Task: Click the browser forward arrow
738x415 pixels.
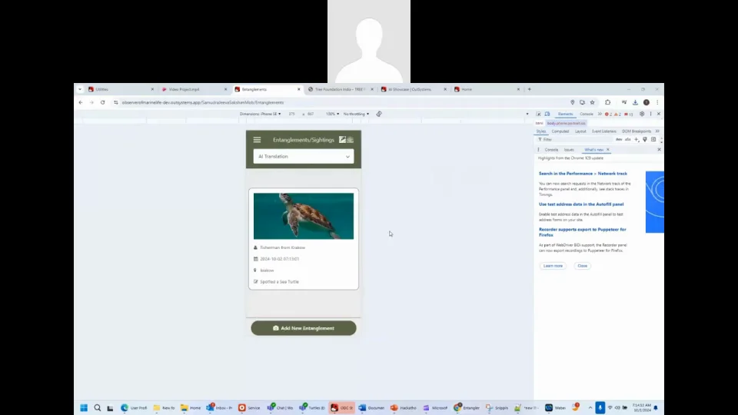Action: (91, 102)
